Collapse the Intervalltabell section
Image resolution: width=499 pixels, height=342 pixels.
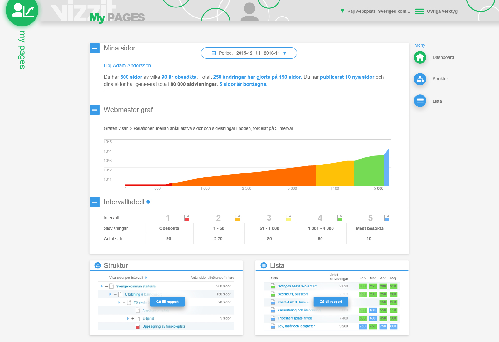[x=95, y=202]
